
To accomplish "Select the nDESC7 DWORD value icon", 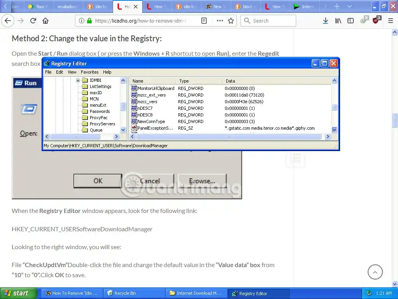I will (134, 108).
